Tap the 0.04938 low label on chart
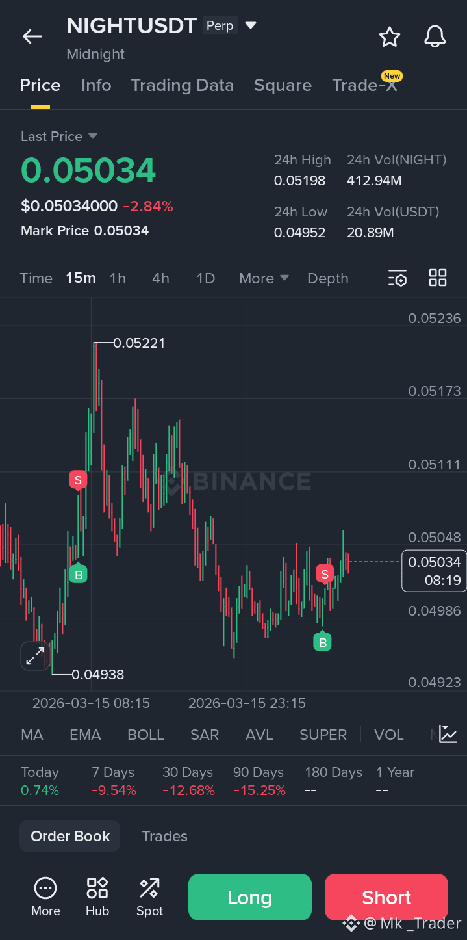This screenshot has height=940, width=467. coord(97,674)
